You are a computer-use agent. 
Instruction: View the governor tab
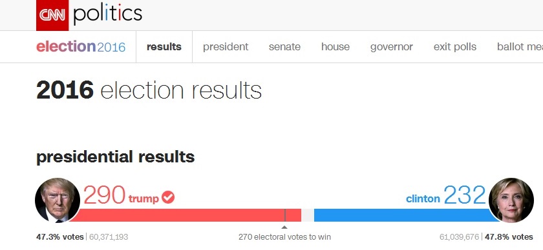(x=391, y=47)
